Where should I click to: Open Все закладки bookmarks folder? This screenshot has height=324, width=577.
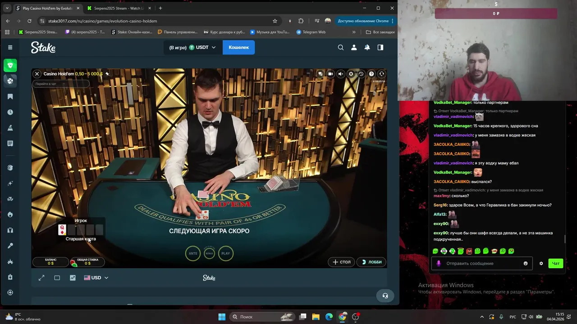(x=380, y=32)
